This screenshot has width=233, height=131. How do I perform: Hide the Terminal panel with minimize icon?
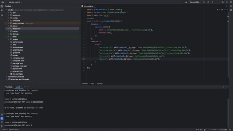[226, 87]
